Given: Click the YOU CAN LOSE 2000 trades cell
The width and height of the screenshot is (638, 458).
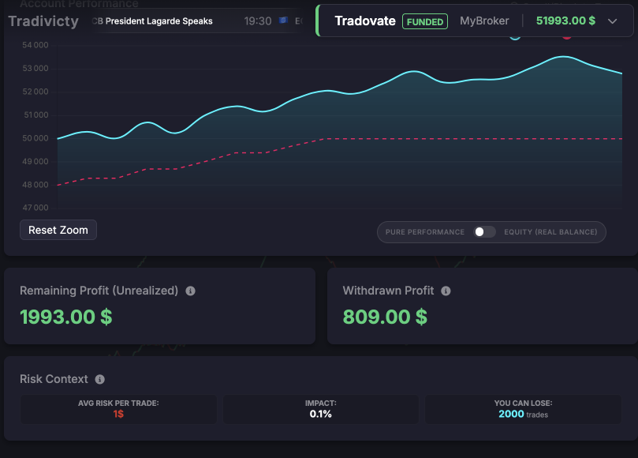Looking at the screenshot, I should click(524, 409).
